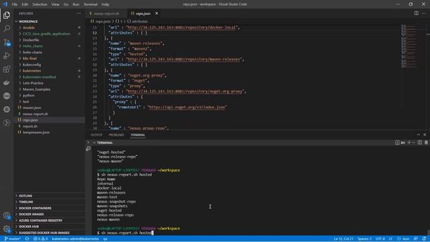The image size is (430, 242).
Task: Close the repo.json tab
Action: tap(157, 13)
